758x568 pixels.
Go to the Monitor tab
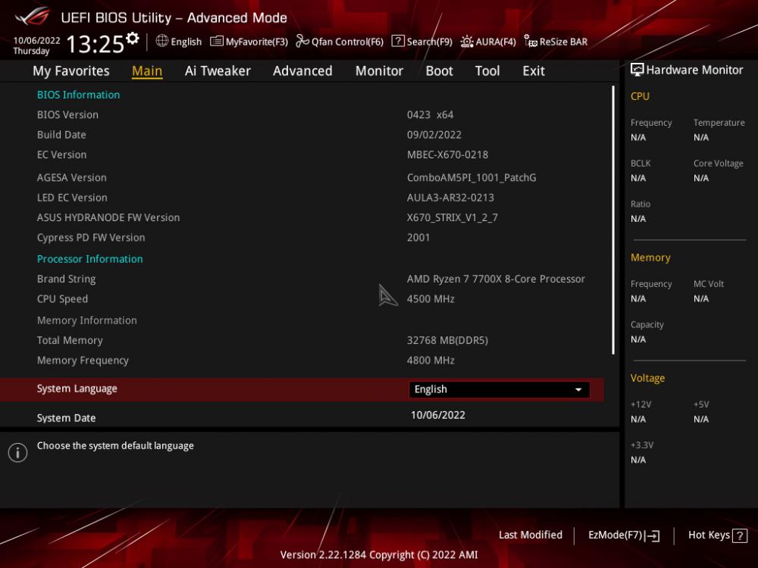[x=379, y=71]
